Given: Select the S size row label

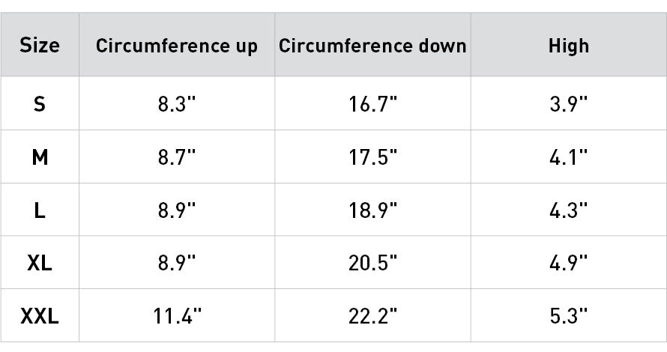Looking at the screenshot, I should point(40,104).
